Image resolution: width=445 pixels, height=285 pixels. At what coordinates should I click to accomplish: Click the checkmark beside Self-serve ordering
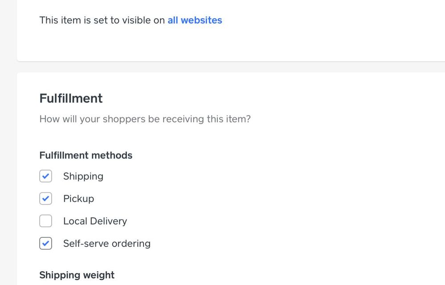click(x=46, y=243)
